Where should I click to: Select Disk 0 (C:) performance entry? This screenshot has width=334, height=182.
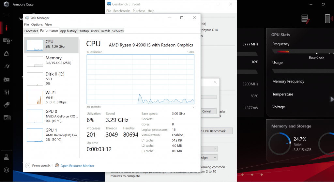click(x=51, y=79)
